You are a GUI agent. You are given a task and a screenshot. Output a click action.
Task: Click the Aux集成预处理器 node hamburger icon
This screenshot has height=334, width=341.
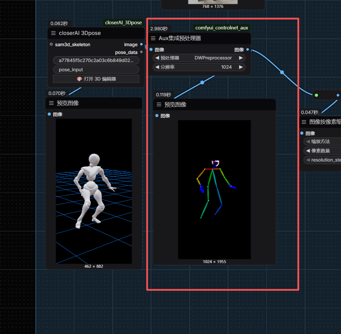(153, 38)
